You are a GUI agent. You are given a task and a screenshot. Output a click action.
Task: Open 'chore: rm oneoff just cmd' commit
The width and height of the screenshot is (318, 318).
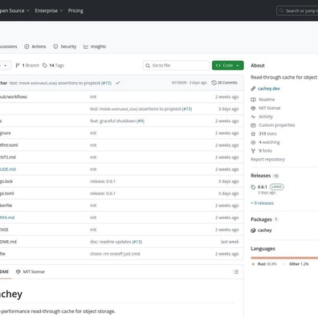click(x=115, y=254)
